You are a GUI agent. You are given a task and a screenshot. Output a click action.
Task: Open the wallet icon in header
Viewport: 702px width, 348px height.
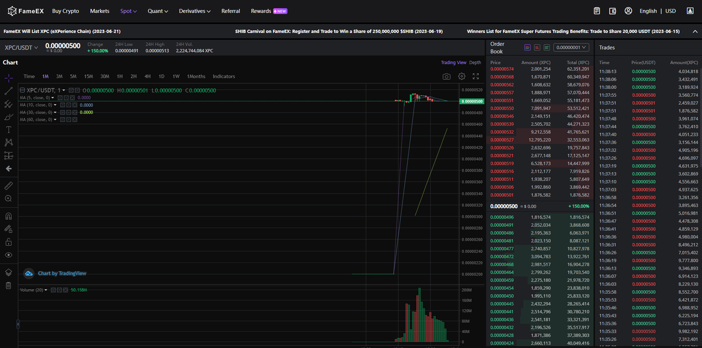(x=612, y=11)
